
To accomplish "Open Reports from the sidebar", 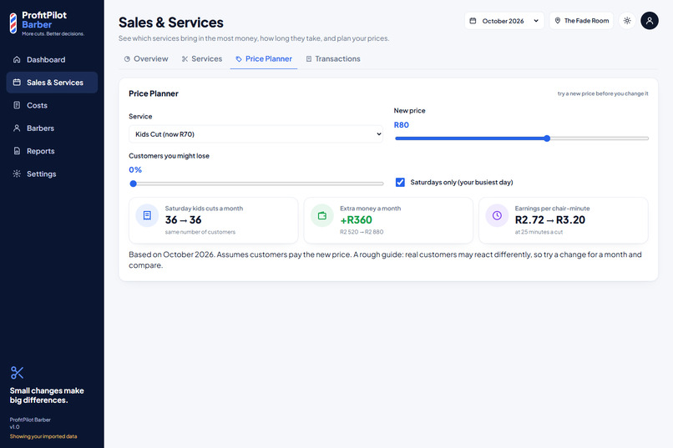I will (52, 151).
